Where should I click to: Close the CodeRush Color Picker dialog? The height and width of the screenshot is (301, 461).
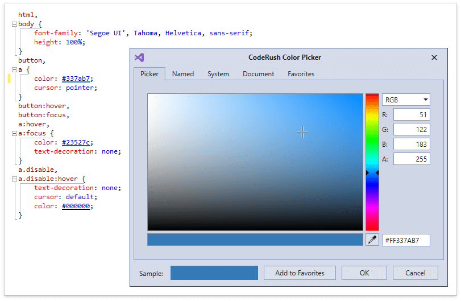coord(434,57)
